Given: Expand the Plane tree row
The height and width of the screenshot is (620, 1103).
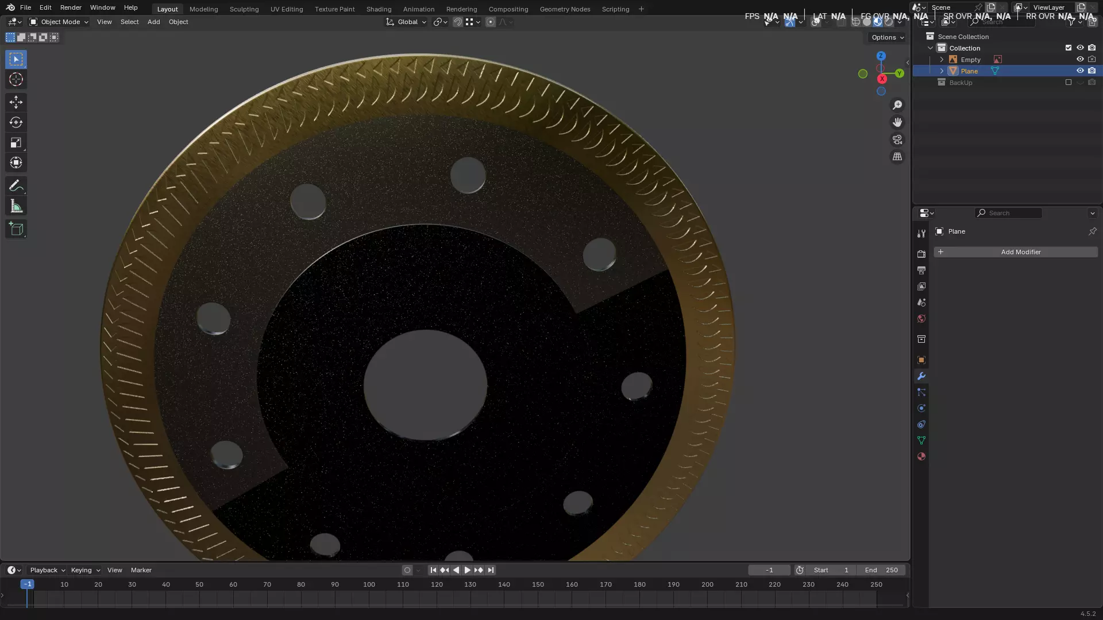Looking at the screenshot, I should click(942, 71).
